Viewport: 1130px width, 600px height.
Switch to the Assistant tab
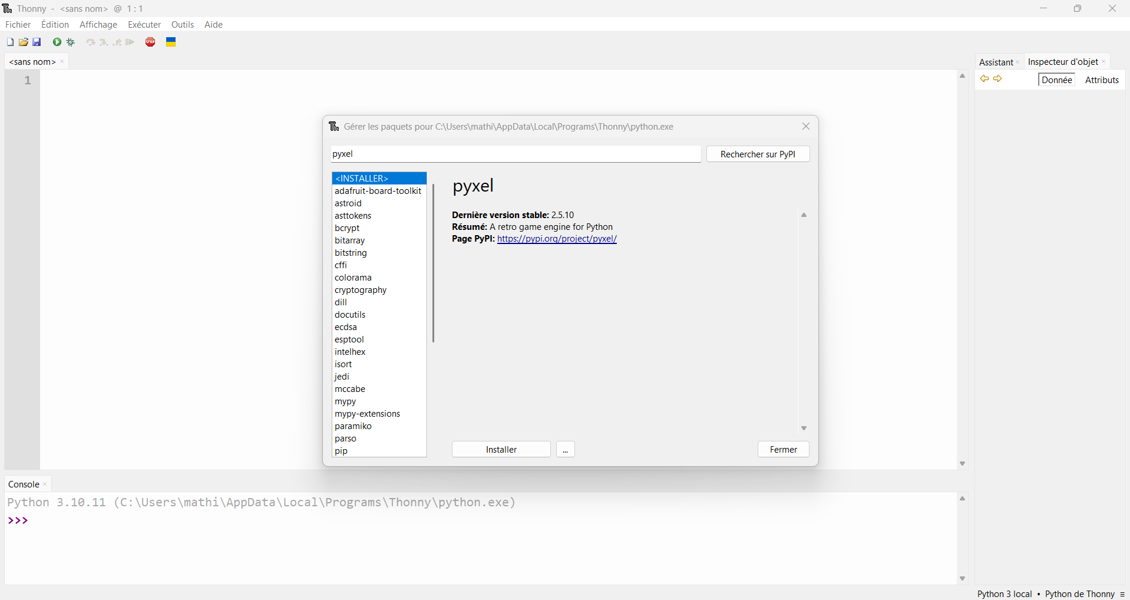pyautogui.click(x=996, y=62)
